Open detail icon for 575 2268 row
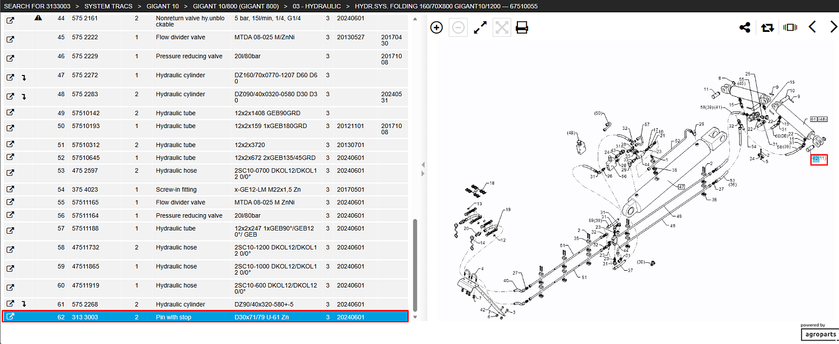The image size is (839, 344). click(10, 304)
